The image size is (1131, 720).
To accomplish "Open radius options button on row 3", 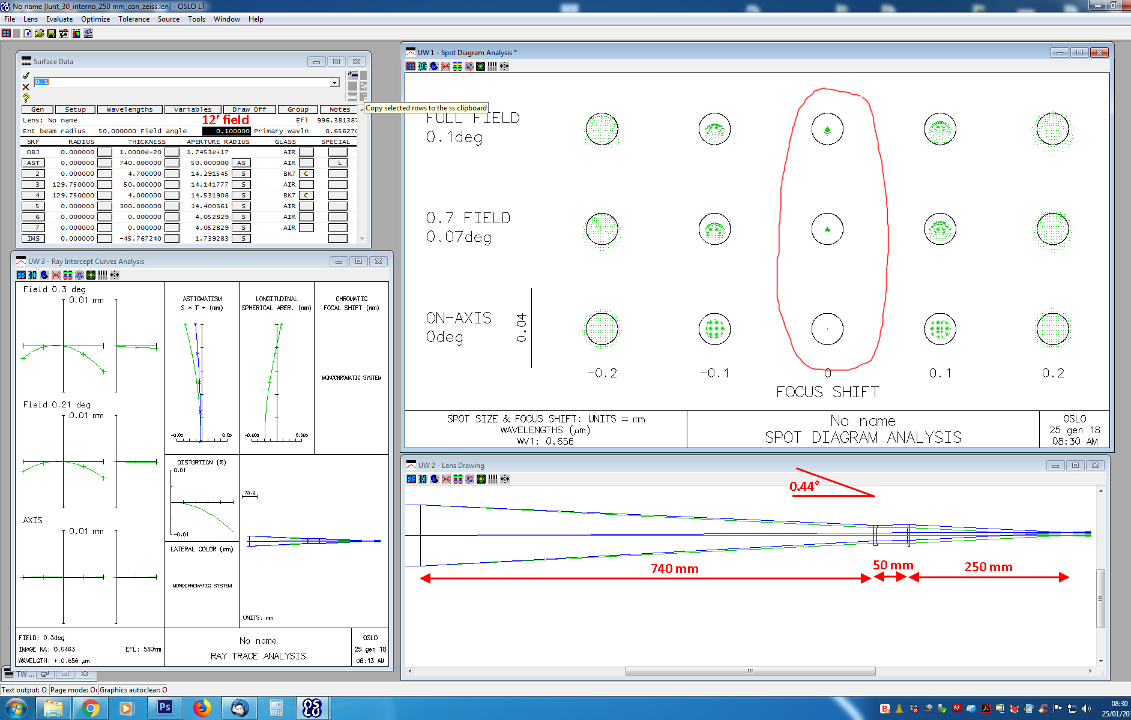I will click(104, 184).
